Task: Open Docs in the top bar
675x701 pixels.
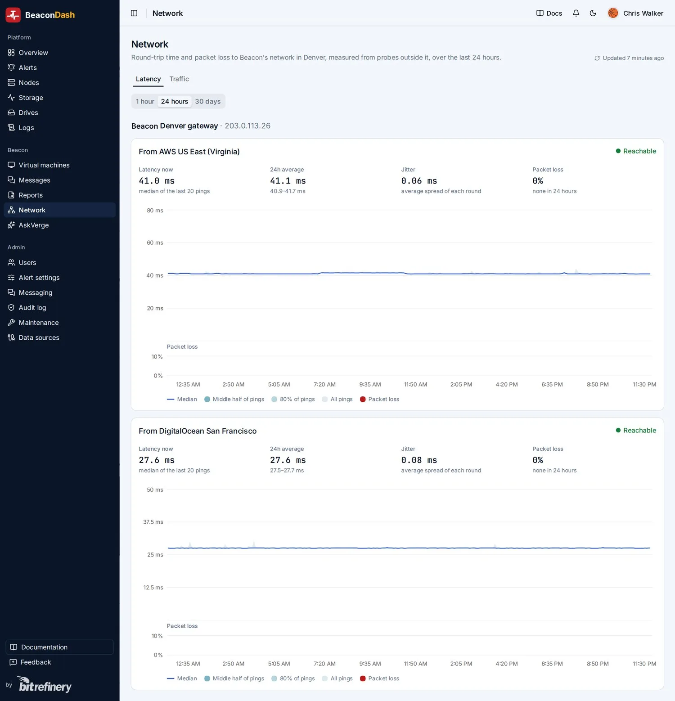Action: [549, 13]
